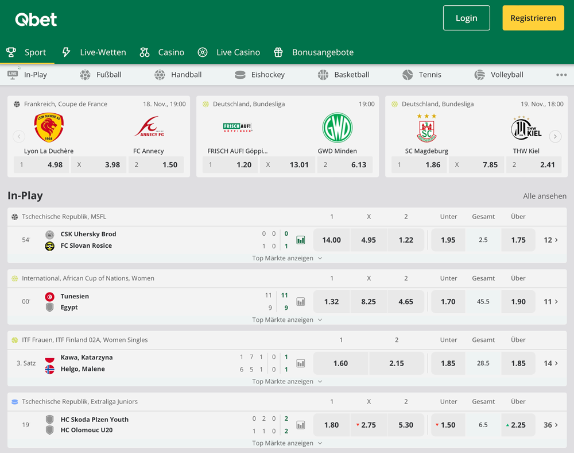Screen dimensions: 574x453
Task: Open the Sport tab
Action: (x=27, y=52)
